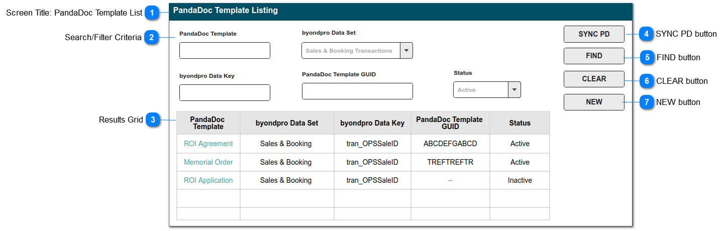Open the Status dropdown arrow
The width and height of the screenshot is (725, 231).
click(514, 89)
